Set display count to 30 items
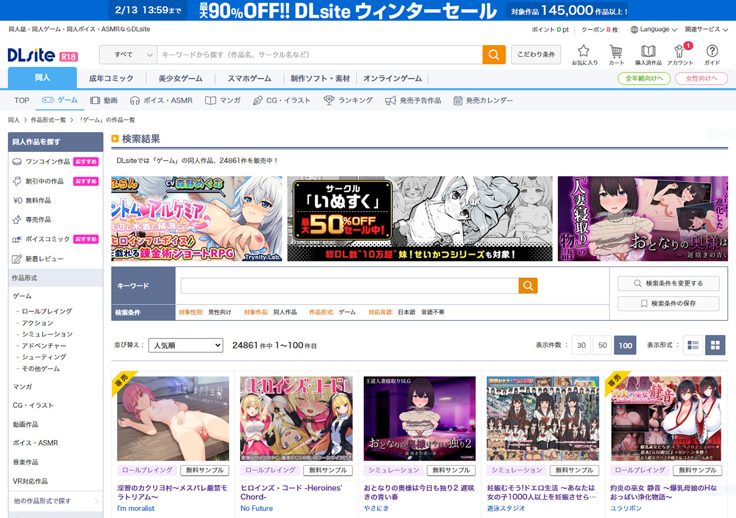The image size is (736, 518). point(581,345)
